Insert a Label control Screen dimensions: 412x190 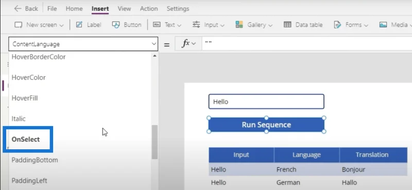pyautogui.click(x=89, y=25)
